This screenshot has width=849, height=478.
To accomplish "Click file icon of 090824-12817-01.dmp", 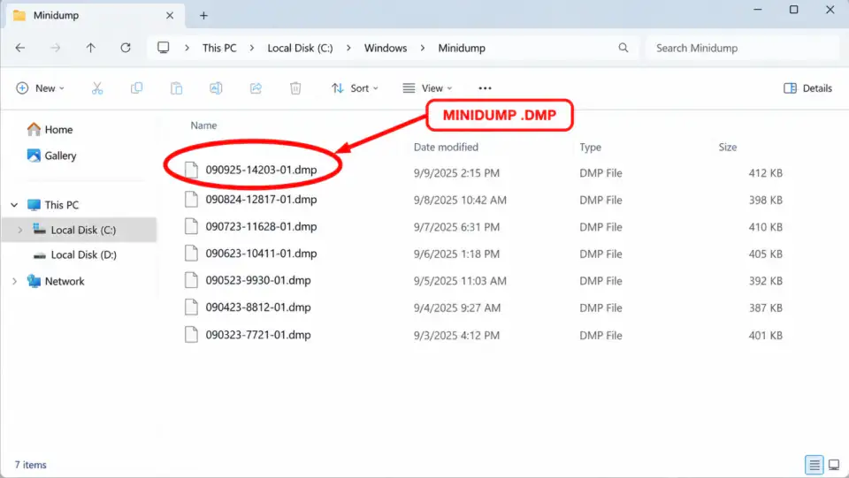I will click(x=191, y=199).
